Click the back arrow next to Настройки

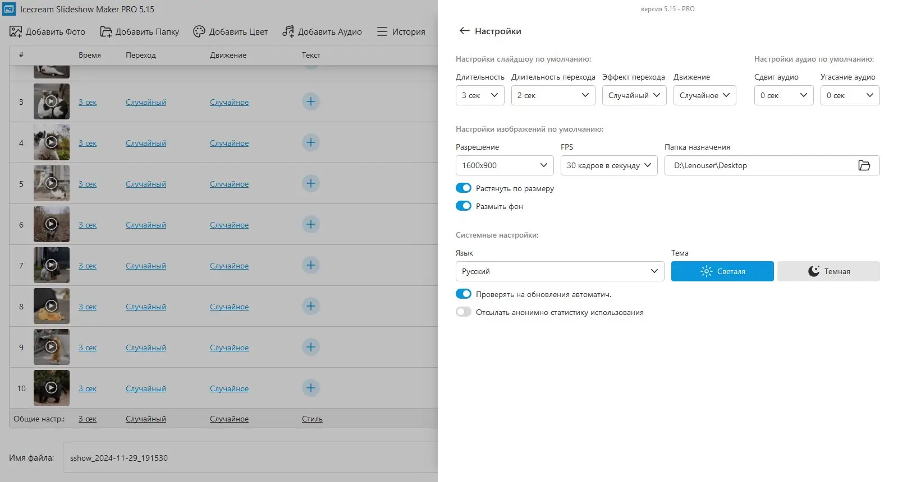click(x=464, y=31)
